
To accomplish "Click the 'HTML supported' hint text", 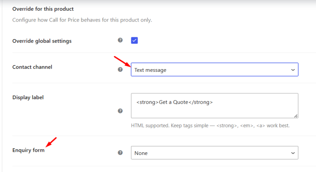I will (210, 125).
